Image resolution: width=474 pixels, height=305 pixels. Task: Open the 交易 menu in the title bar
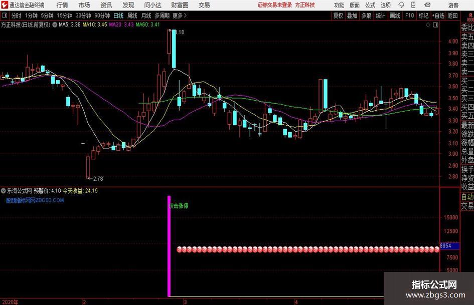tap(204, 5)
